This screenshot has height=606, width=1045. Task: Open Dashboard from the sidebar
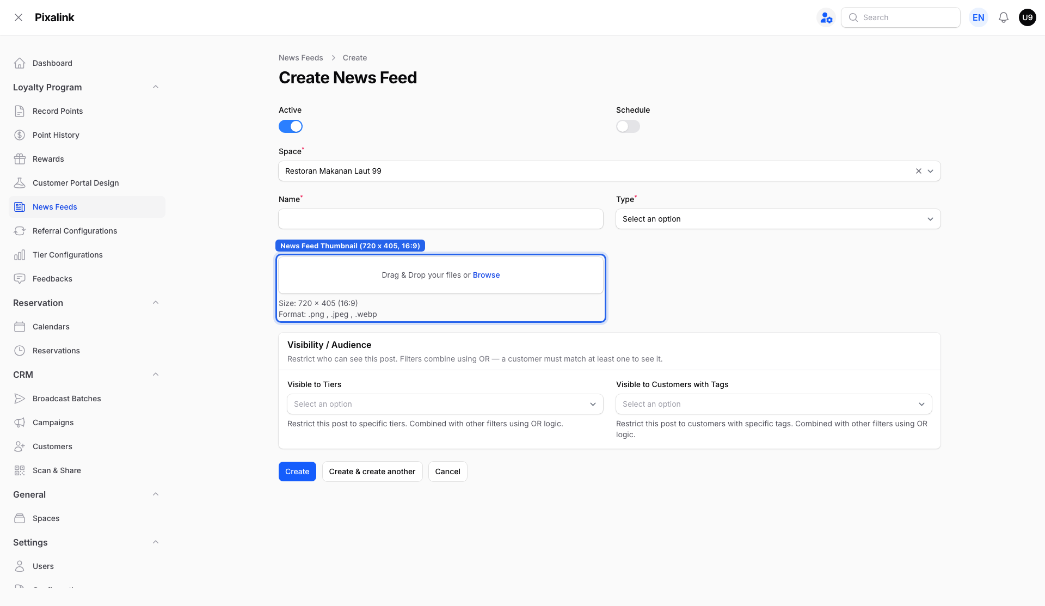pyautogui.click(x=87, y=63)
